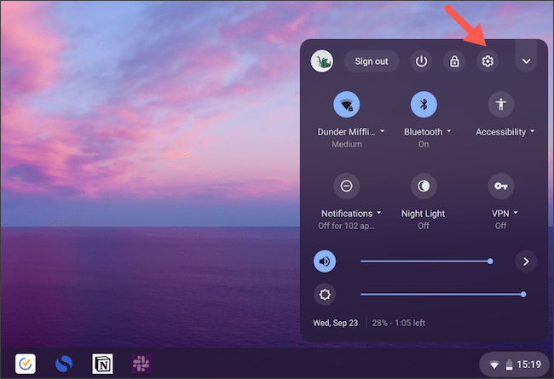This screenshot has height=379, width=554.
Task: Open the Simplenote app in shelf
Action: pyautogui.click(x=64, y=364)
